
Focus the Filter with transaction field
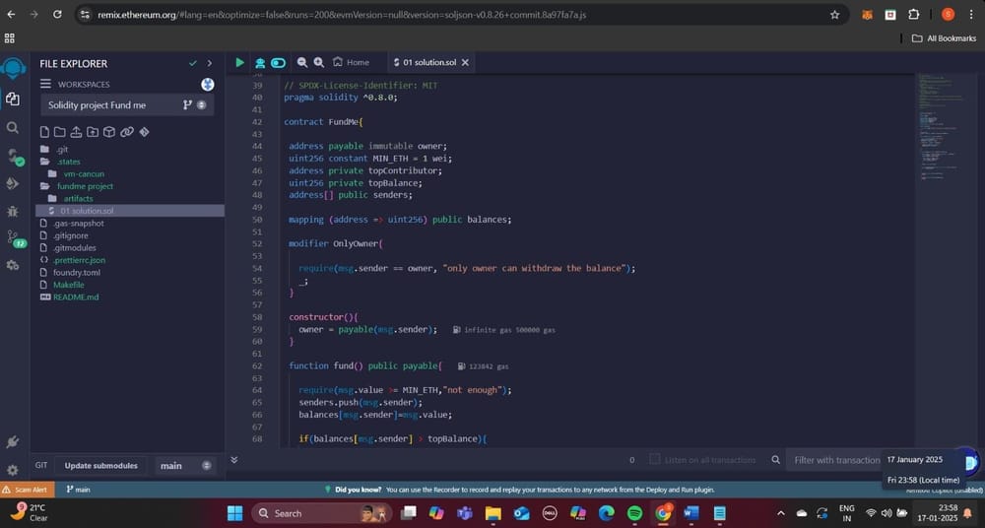click(x=836, y=460)
